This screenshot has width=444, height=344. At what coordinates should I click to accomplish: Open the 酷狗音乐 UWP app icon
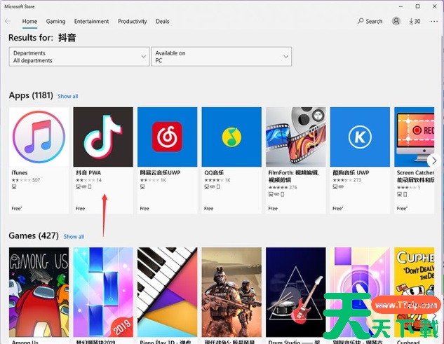(360, 137)
